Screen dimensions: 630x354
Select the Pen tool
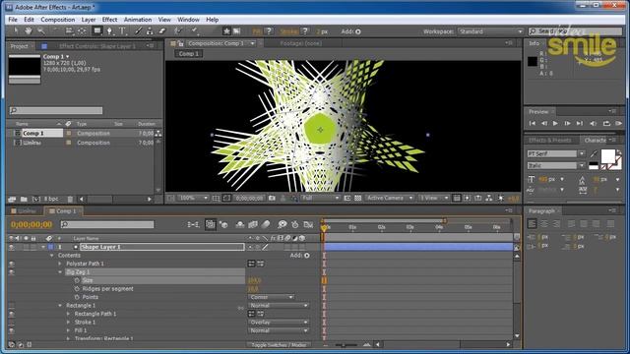109,30
